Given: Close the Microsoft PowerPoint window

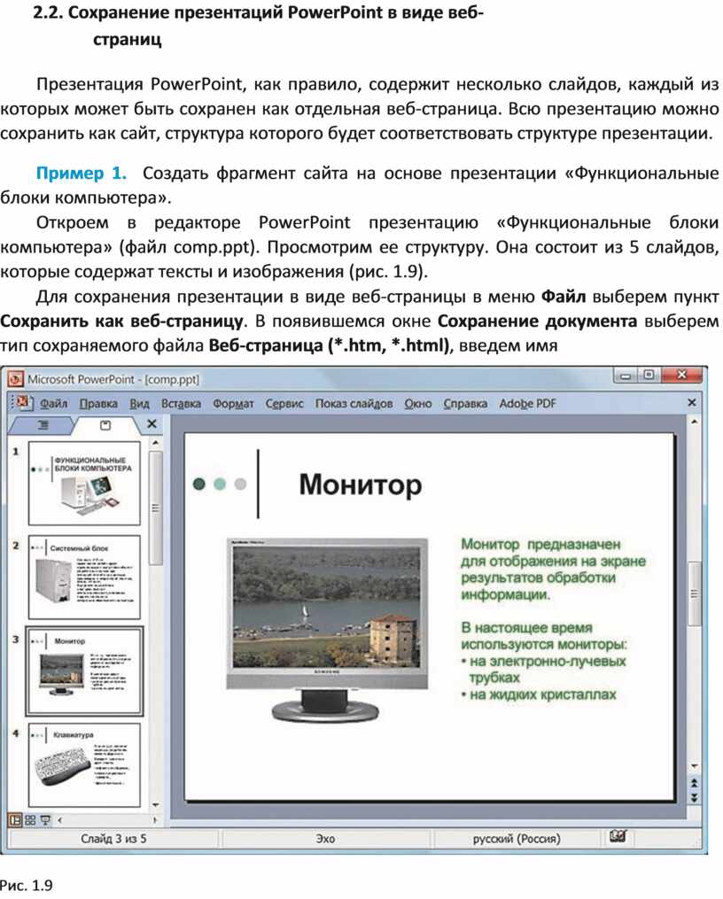Looking at the screenshot, I should click(681, 376).
